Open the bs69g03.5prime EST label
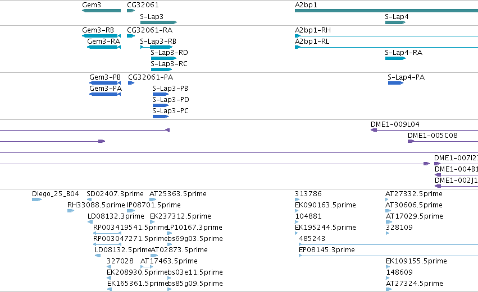Image resolution: width=478 pixels, height=292 pixels. 195,239
